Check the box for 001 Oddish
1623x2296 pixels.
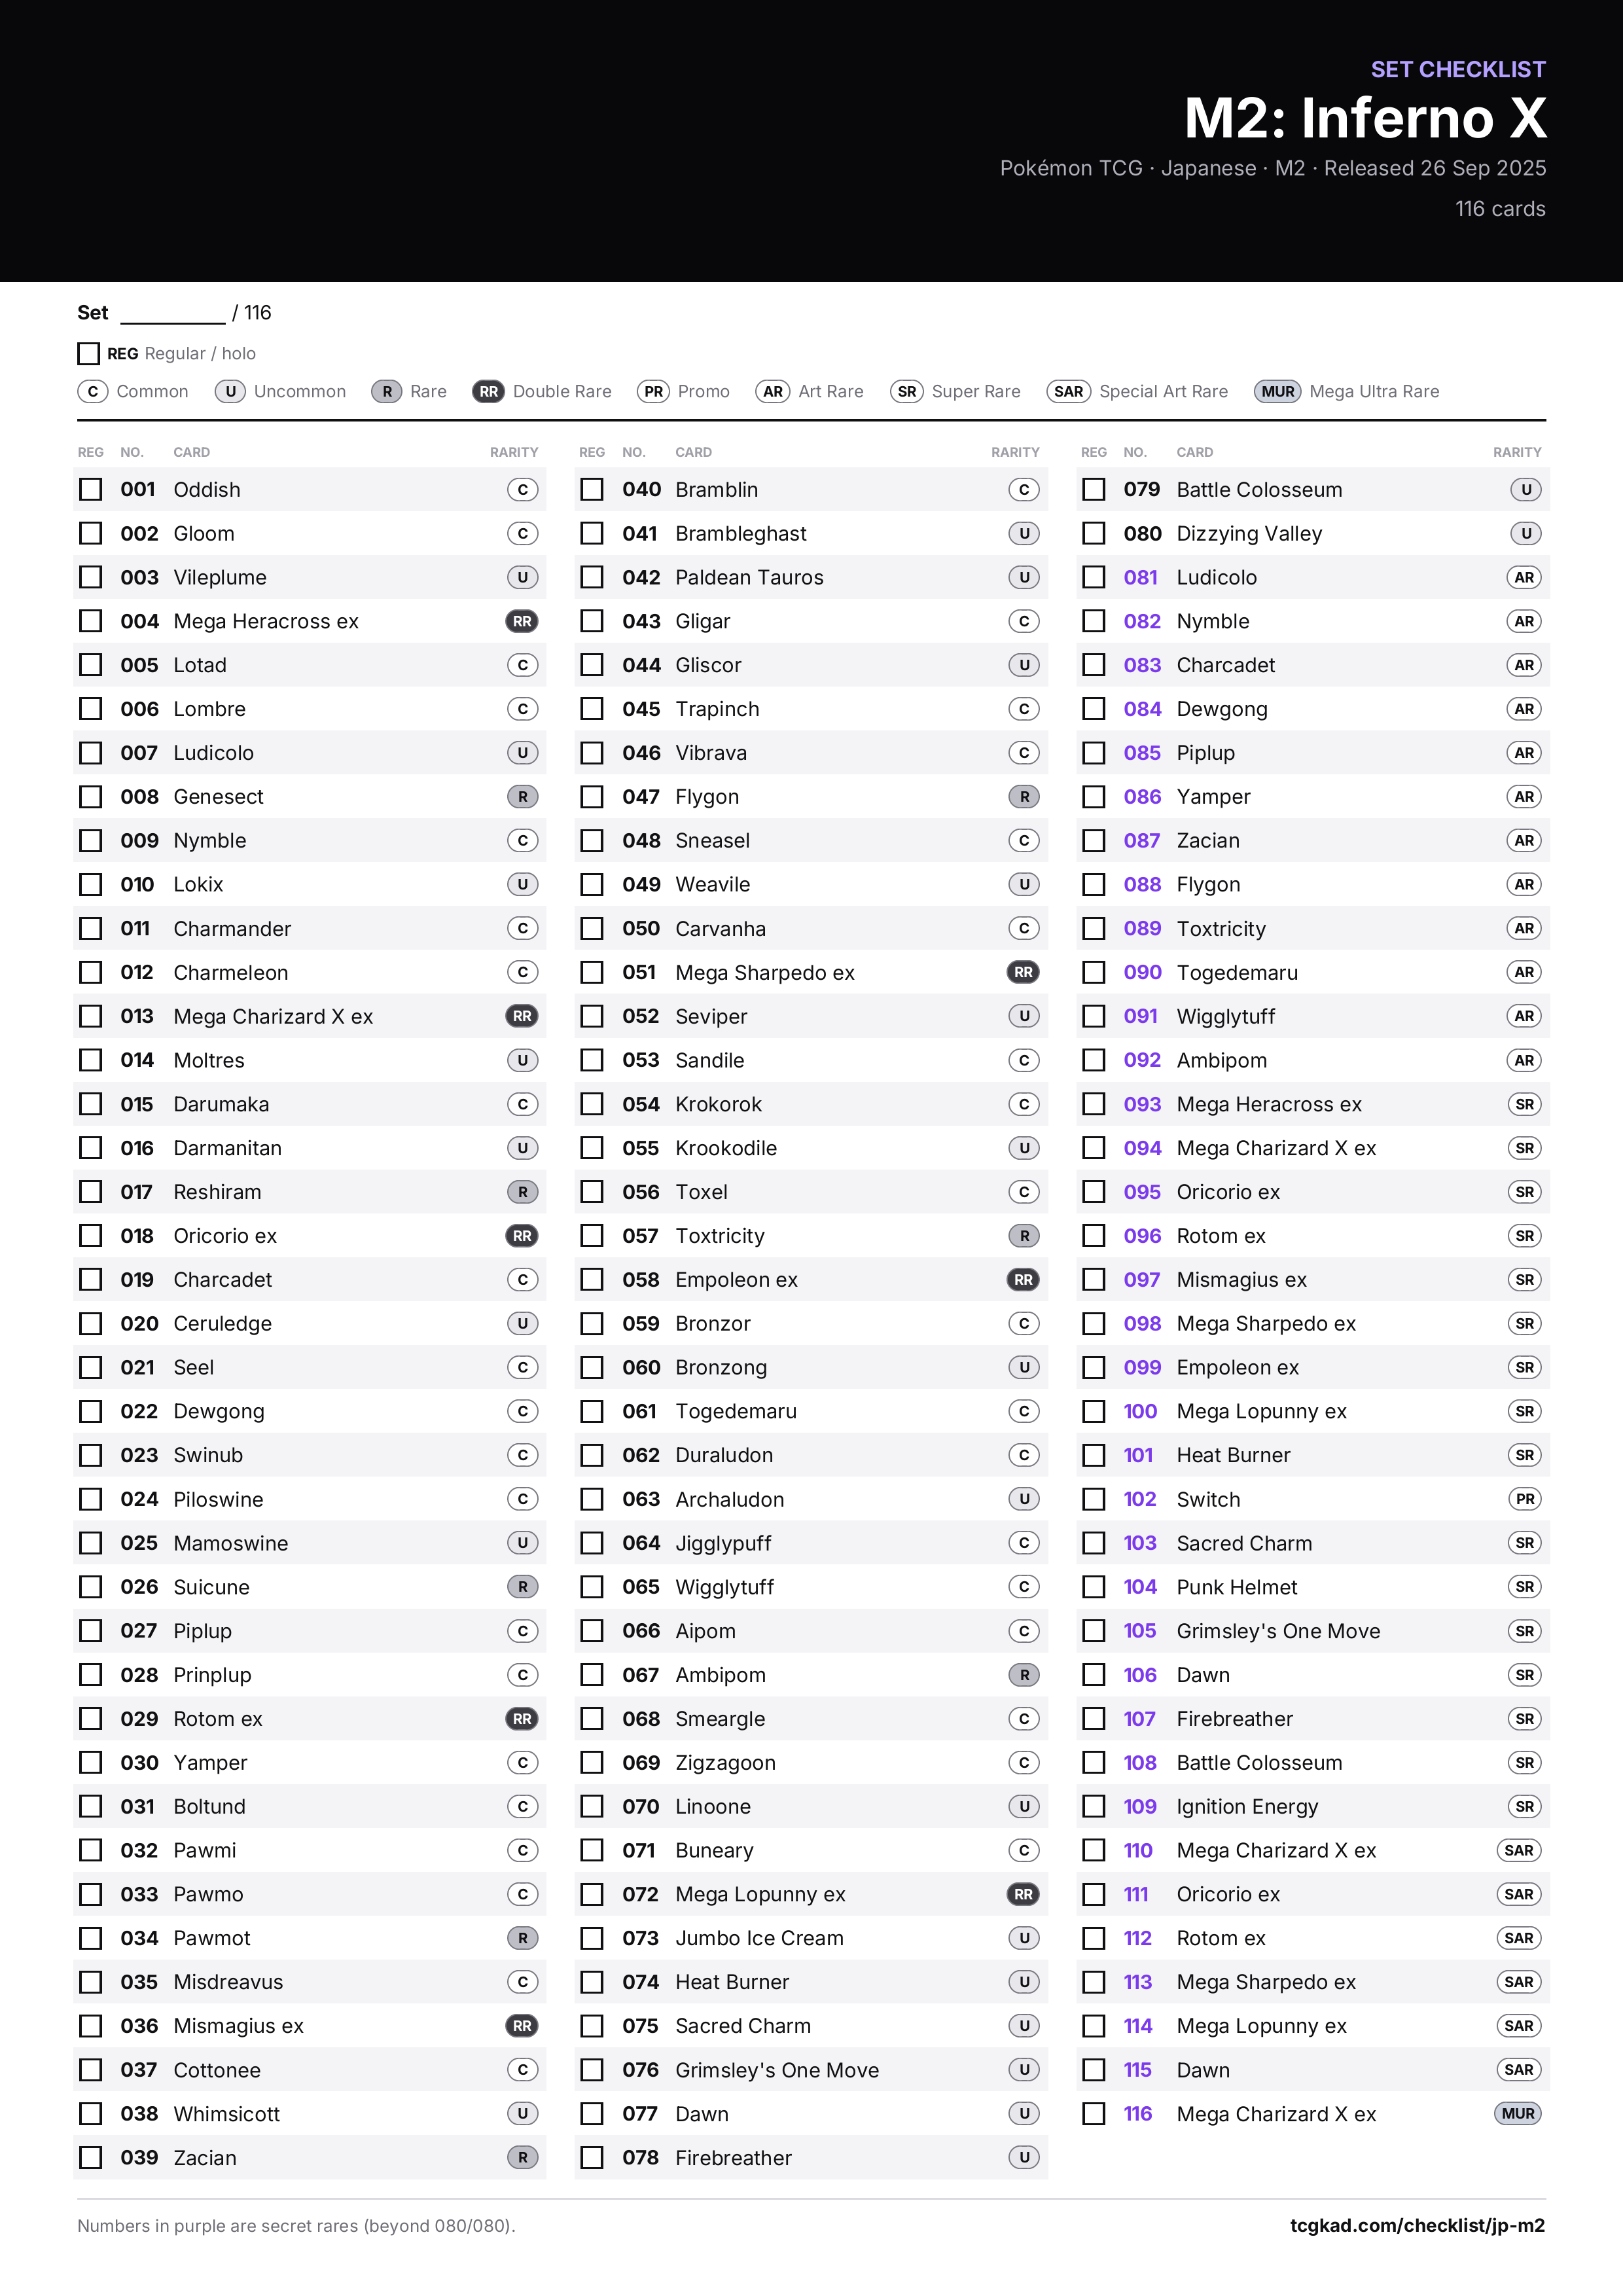tap(91, 489)
